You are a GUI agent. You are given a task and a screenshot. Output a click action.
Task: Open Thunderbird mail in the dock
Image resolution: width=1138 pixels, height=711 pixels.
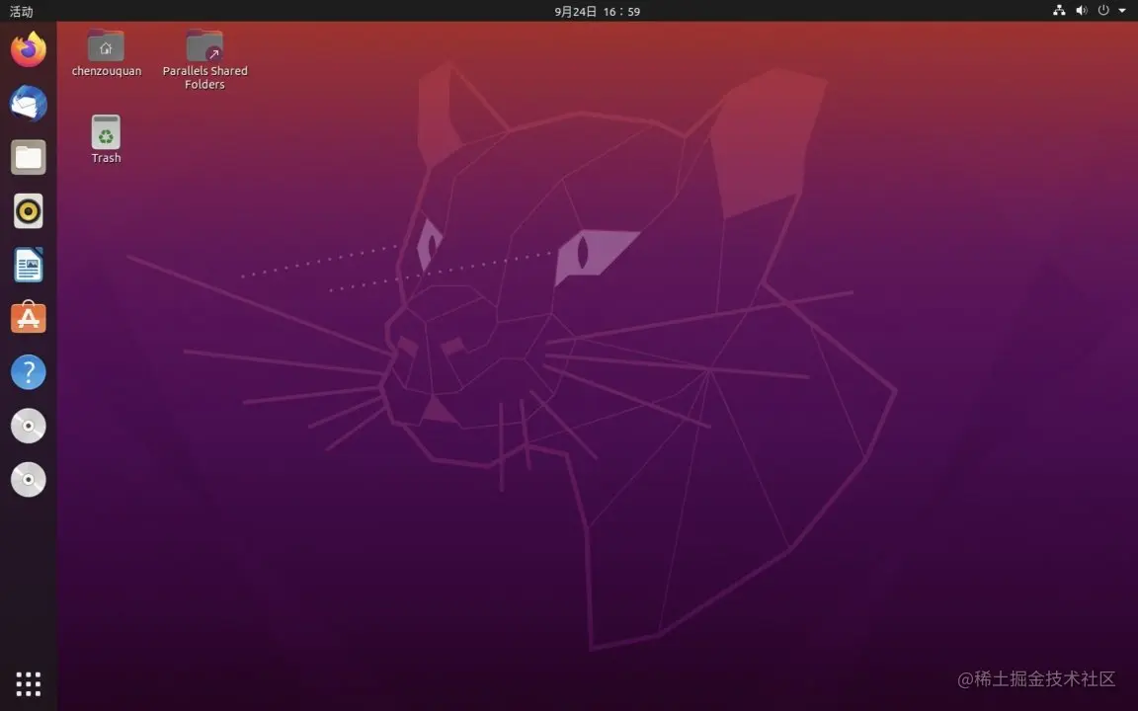[x=29, y=103]
